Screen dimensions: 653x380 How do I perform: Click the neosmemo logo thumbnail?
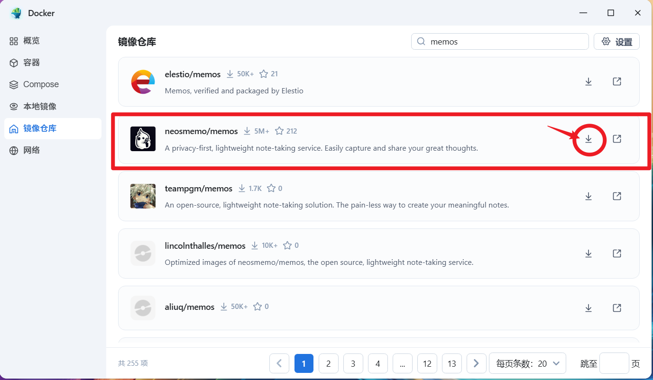143,139
